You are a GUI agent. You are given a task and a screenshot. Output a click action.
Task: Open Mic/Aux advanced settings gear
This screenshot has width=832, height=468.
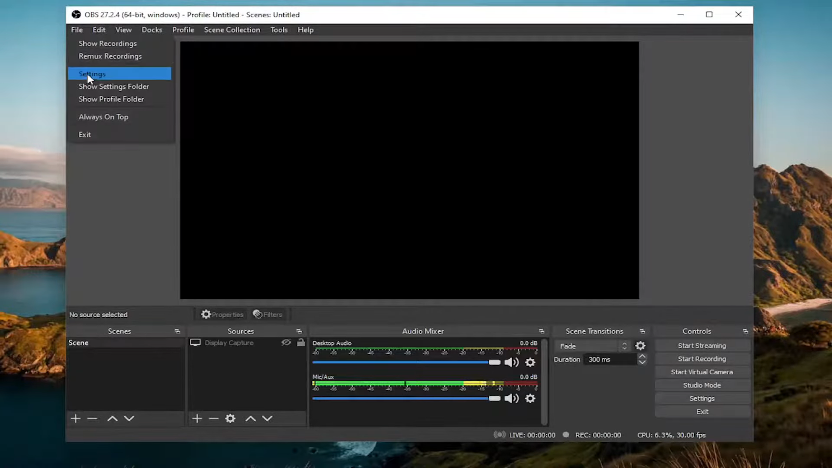point(530,398)
